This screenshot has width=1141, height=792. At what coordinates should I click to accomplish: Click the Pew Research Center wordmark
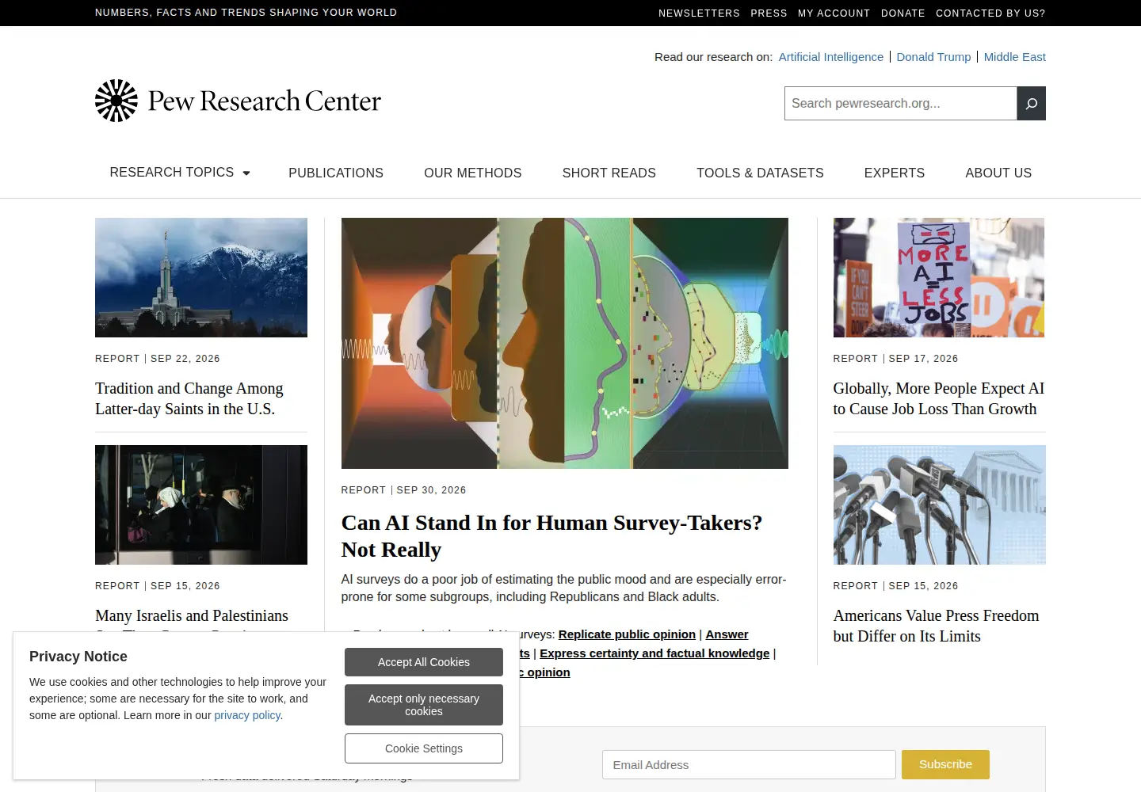coord(265,101)
